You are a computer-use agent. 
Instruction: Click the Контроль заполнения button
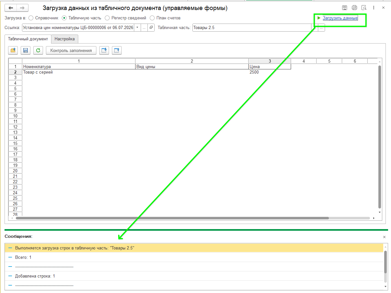[71, 50]
